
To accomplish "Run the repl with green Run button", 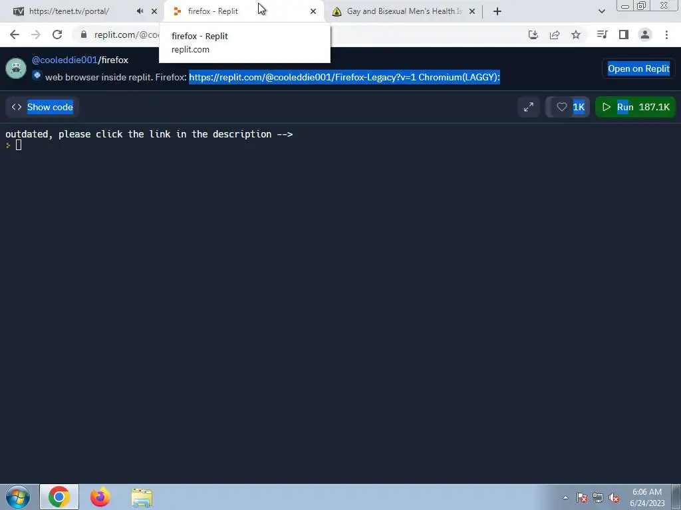I will pyautogui.click(x=635, y=107).
